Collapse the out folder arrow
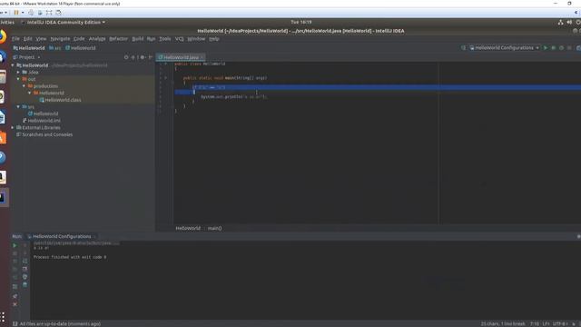 (18, 79)
